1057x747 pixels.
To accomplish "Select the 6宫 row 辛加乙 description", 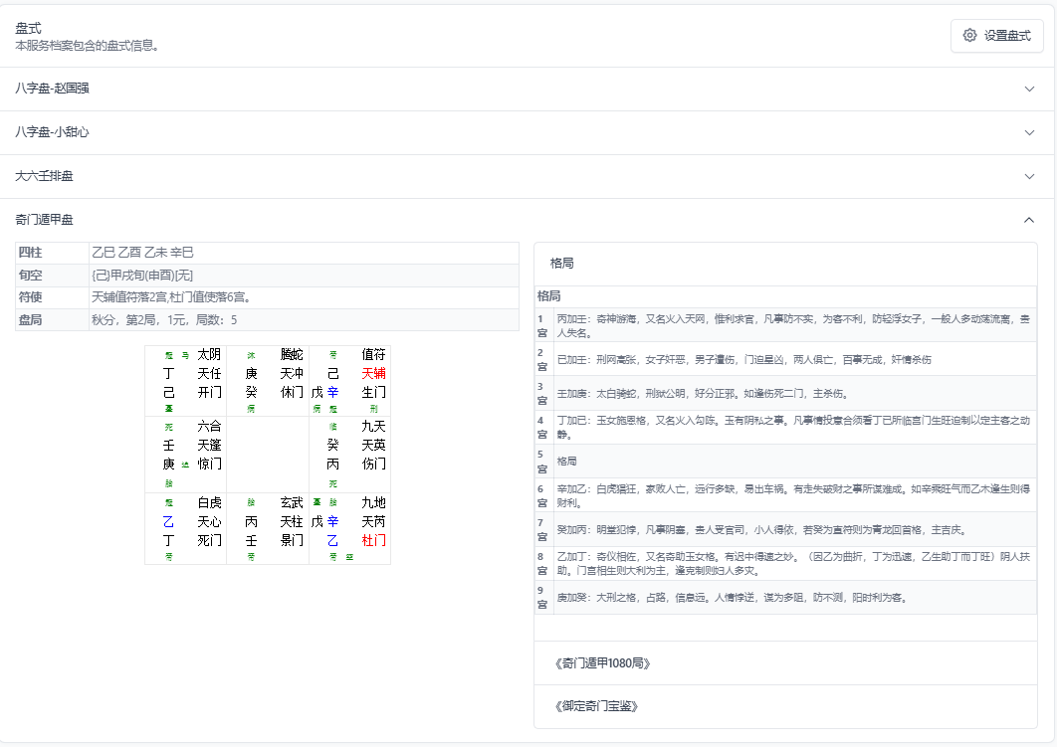I will point(793,495).
